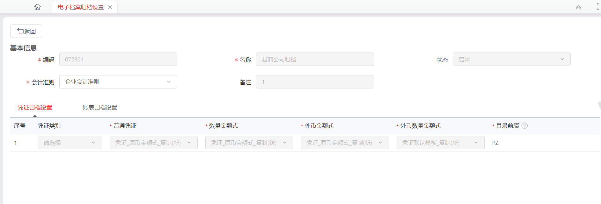Expand the 外币金额式 template dropdown
This screenshot has height=204, width=601.
pos(345,143)
